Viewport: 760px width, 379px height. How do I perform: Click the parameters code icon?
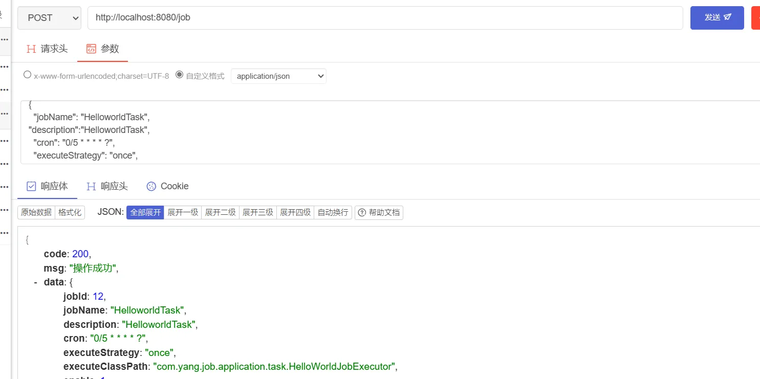click(91, 49)
